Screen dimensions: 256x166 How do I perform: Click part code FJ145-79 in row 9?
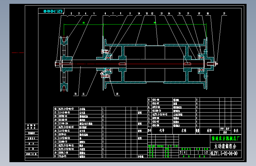click(62, 156)
